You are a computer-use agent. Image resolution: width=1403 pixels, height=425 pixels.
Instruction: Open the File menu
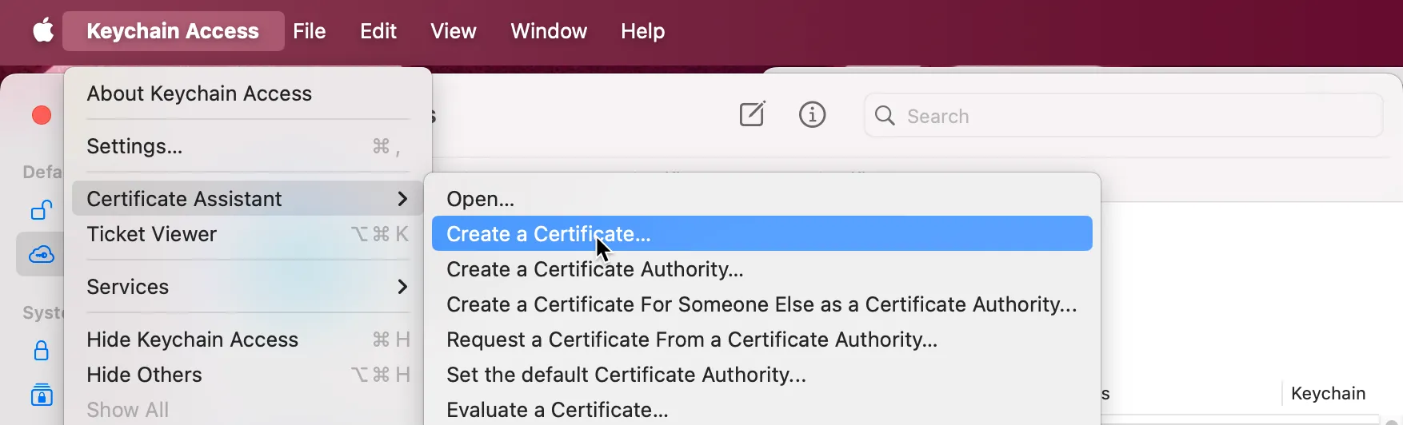click(310, 31)
